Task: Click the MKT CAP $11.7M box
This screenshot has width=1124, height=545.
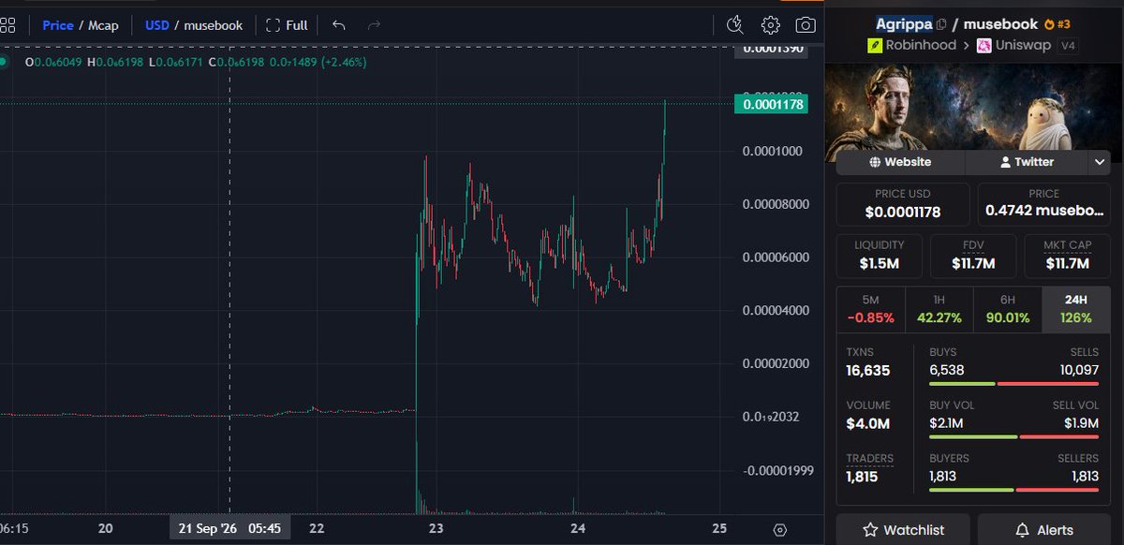Action: [x=1068, y=255]
